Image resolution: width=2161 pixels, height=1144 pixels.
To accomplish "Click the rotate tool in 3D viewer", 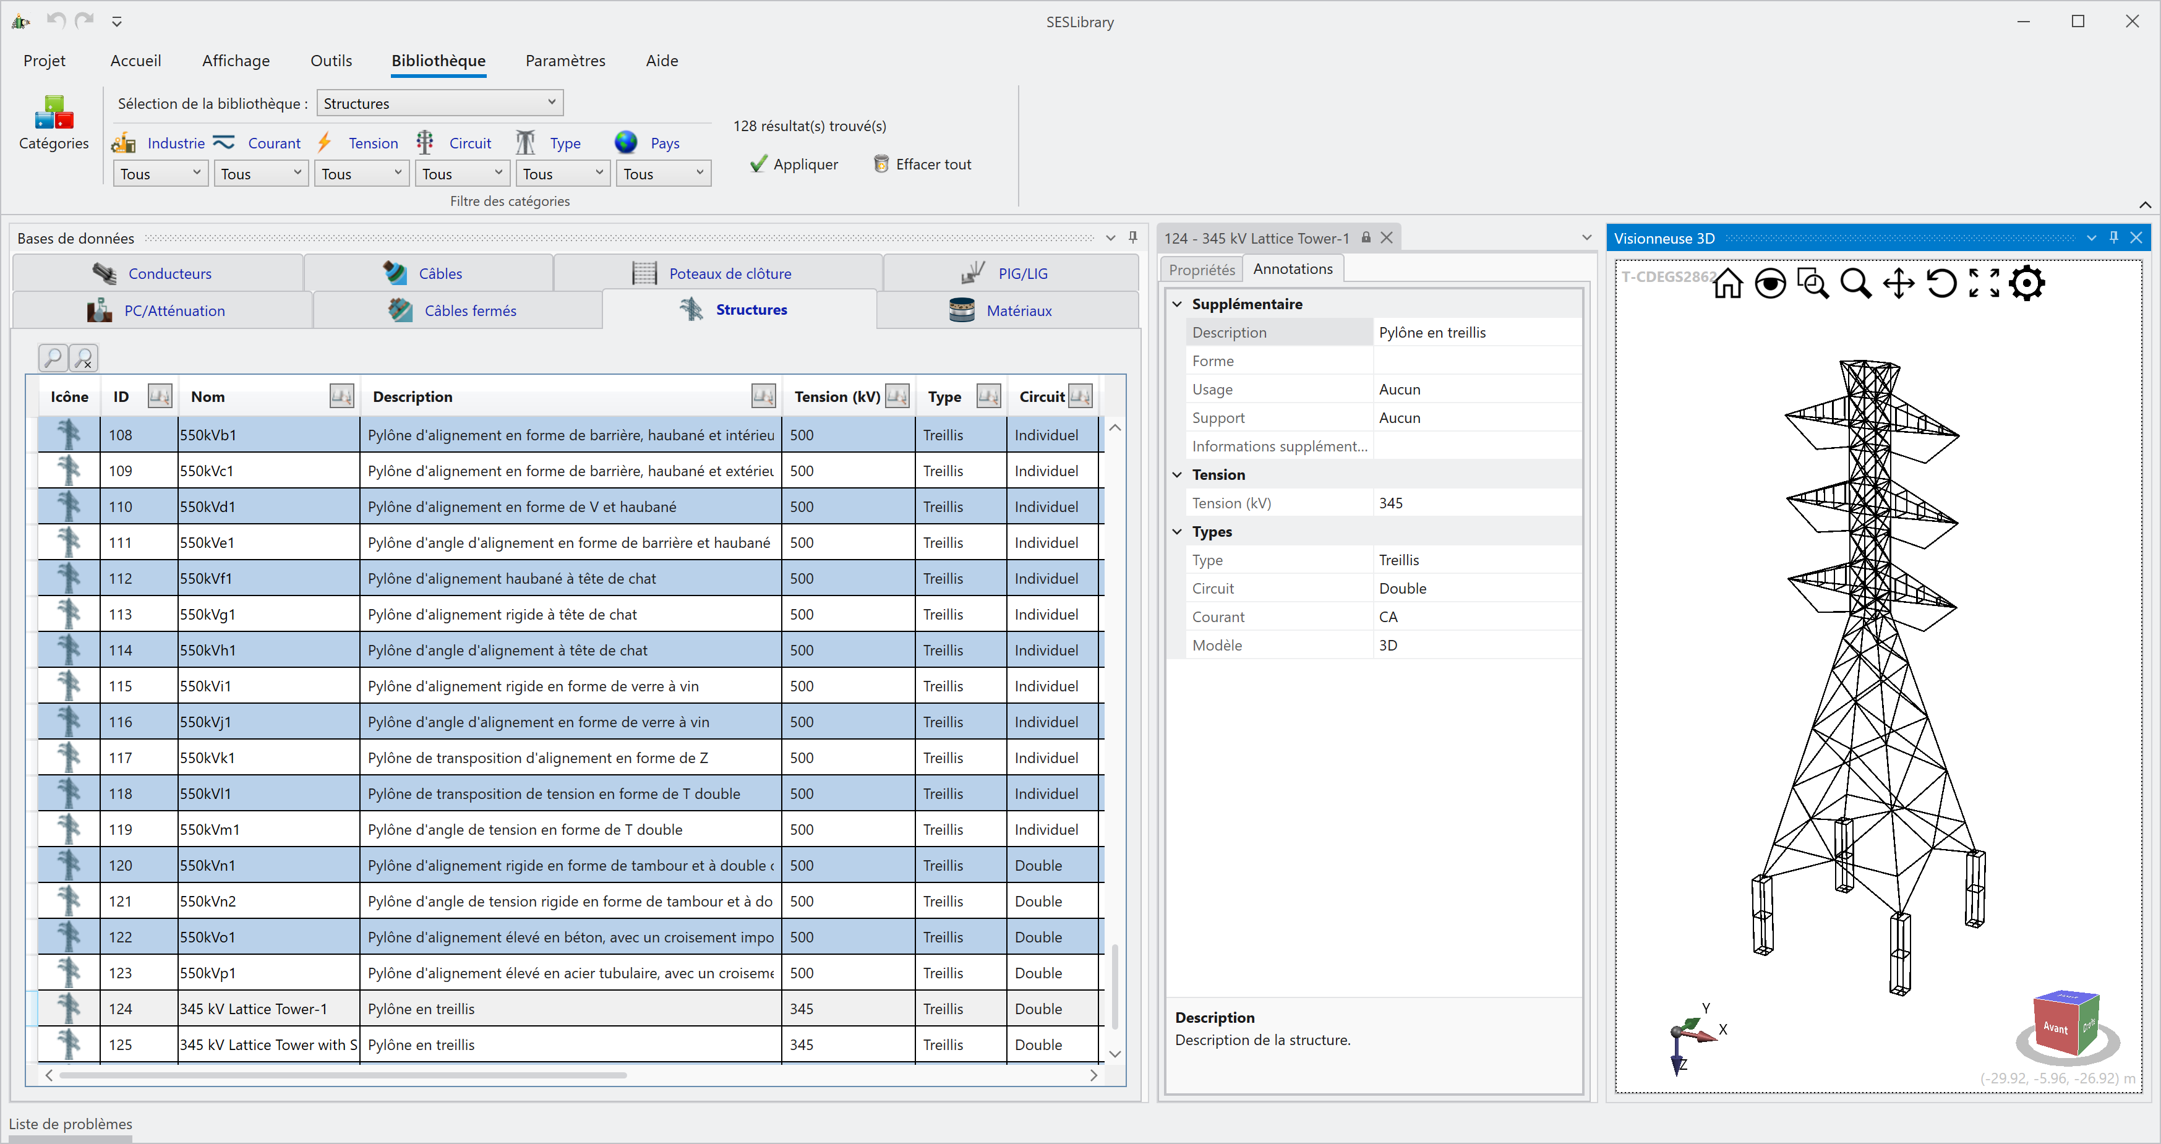I will pos(1941,283).
